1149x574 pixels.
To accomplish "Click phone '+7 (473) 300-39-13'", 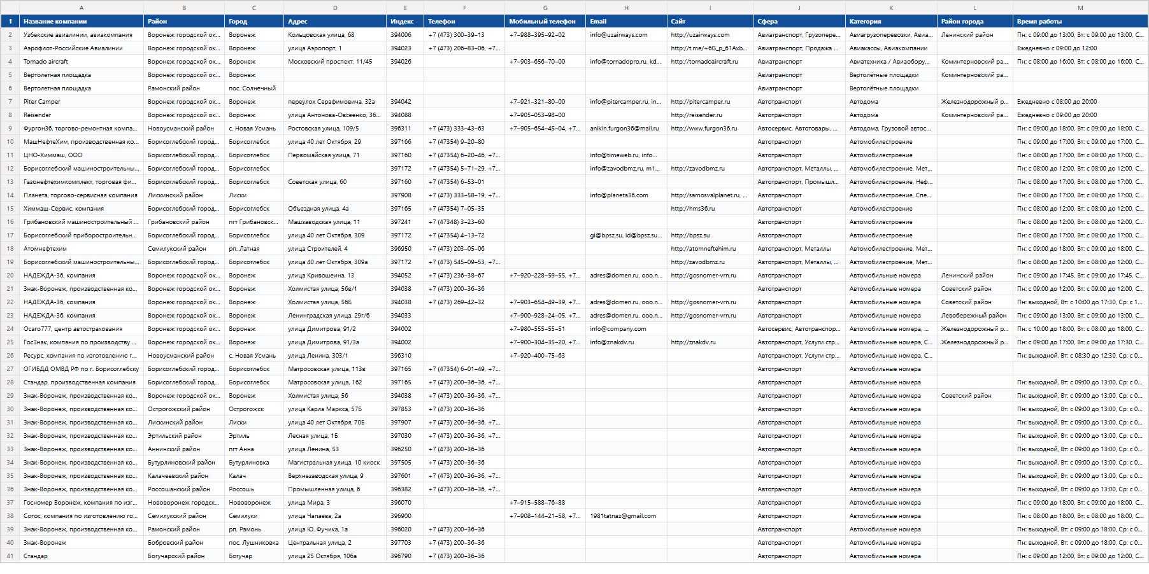I will tap(464, 35).
